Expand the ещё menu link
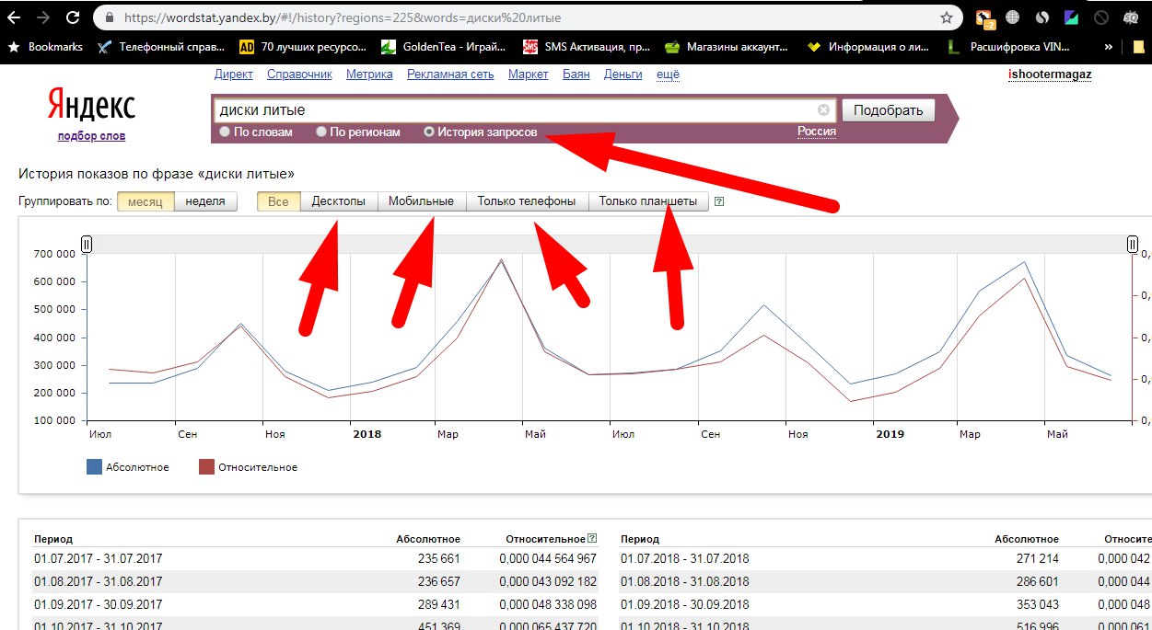The height and width of the screenshot is (630, 1152). (668, 74)
